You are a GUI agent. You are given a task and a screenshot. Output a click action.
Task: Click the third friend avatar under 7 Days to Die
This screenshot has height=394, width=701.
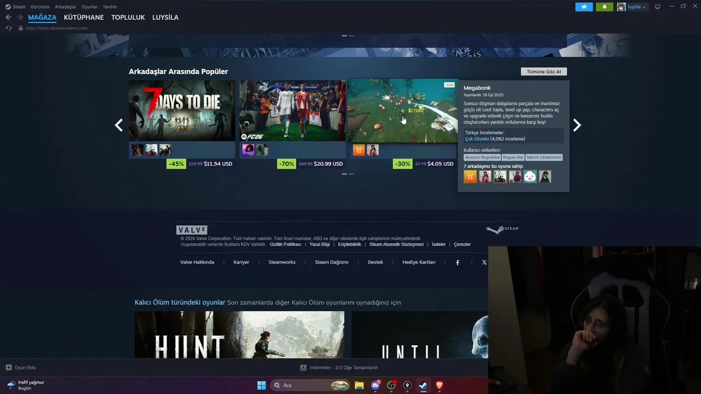(165, 150)
